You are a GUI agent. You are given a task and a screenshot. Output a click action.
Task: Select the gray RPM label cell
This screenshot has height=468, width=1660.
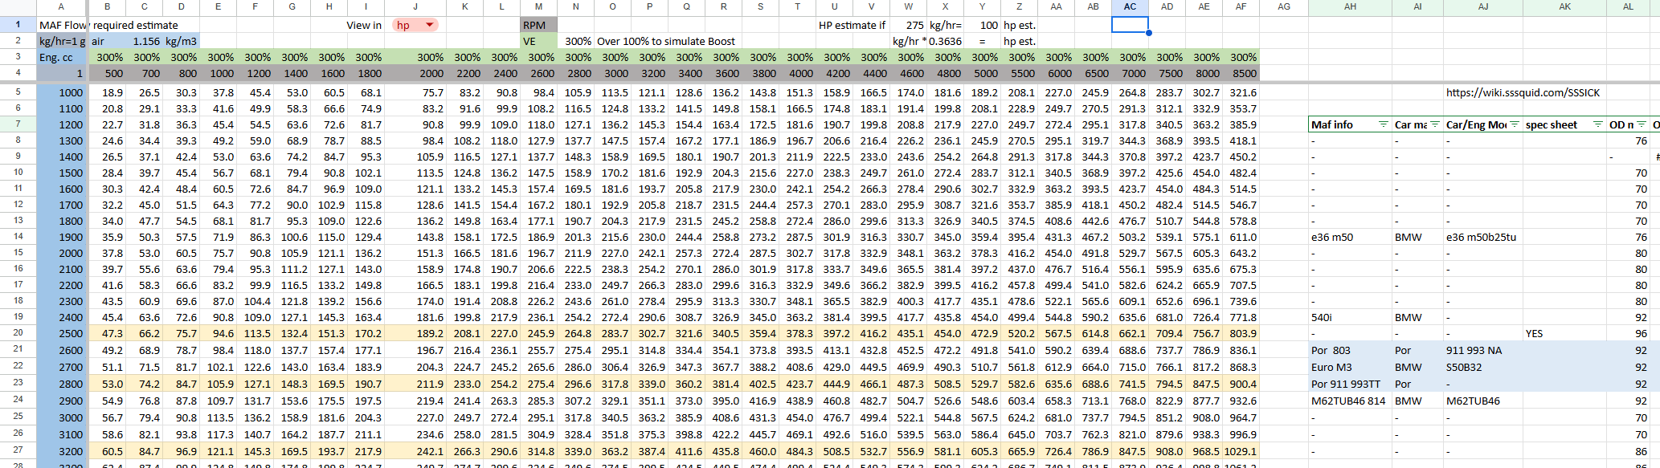538,25
